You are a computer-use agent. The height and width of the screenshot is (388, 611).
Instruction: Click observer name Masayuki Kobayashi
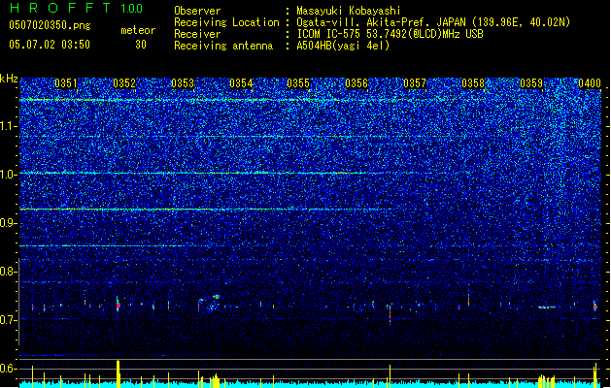[x=349, y=11]
